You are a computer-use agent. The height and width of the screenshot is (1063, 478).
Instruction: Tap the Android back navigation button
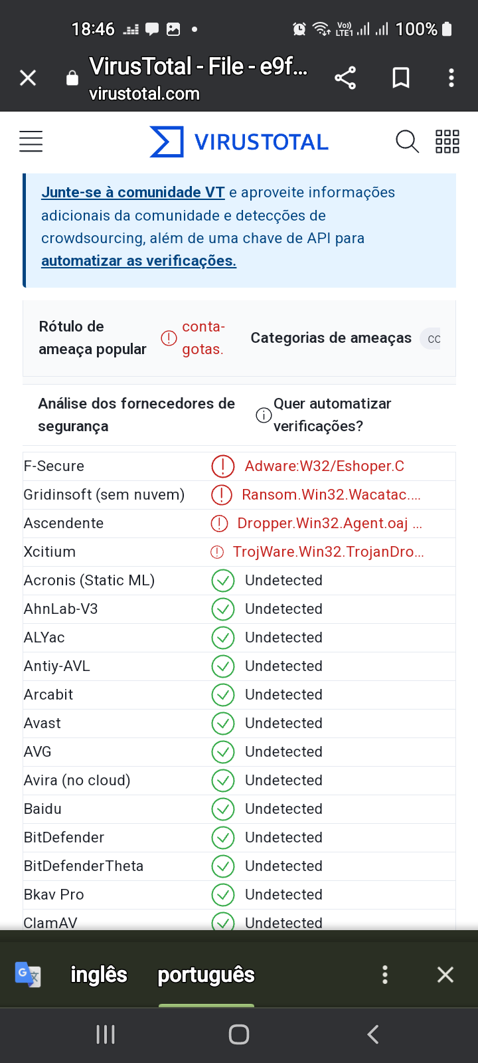pos(373,1034)
